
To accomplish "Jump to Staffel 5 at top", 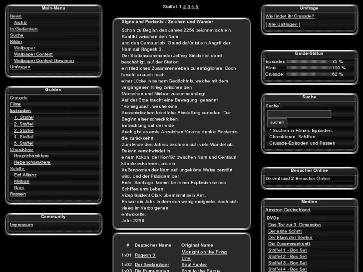I will point(197,7).
